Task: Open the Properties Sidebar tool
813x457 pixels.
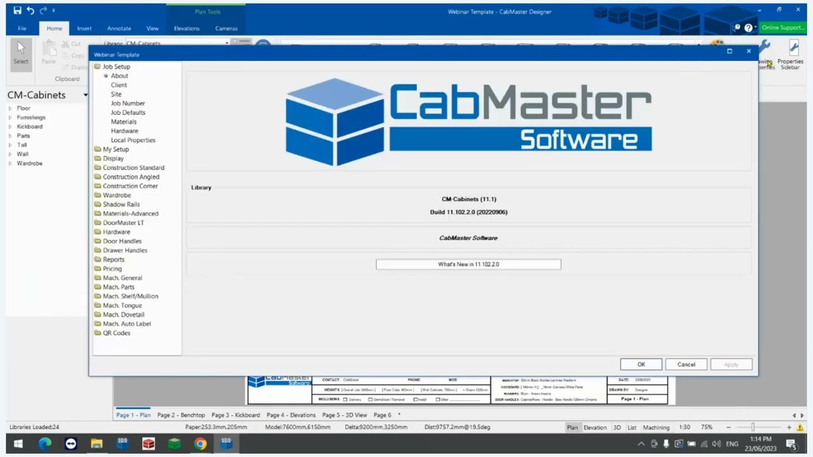Action: coord(791,55)
